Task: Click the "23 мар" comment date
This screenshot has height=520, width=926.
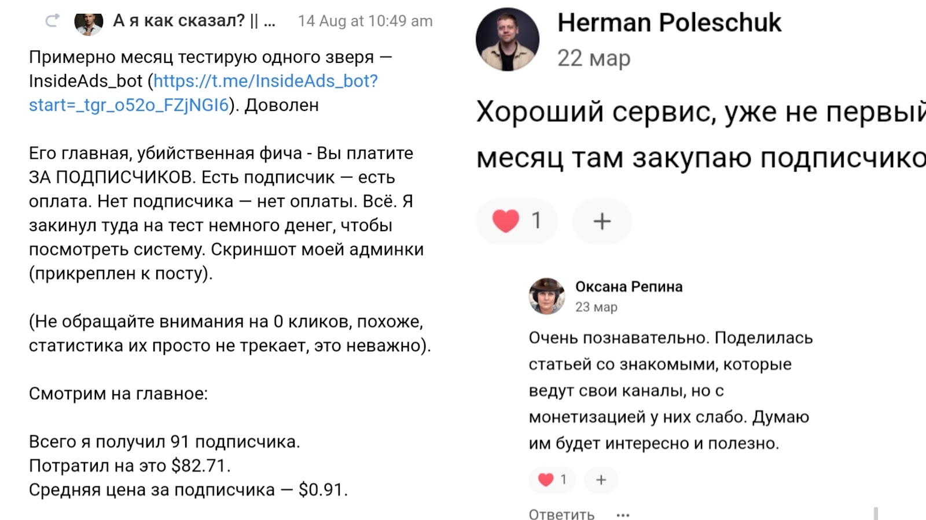Action: (x=596, y=307)
